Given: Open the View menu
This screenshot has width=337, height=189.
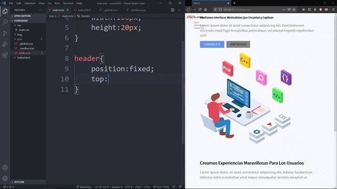Looking at the screenshot, I should 42,3.
